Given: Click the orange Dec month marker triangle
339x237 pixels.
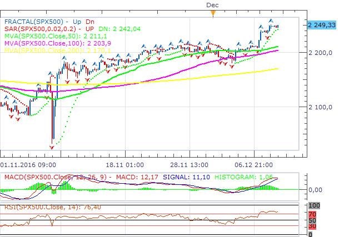Looking at the screenshot, I should click(x=212, y=12).
